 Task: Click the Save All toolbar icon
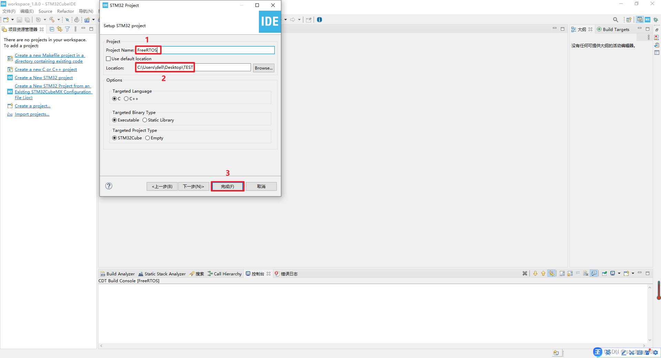[x=27, y=20]
